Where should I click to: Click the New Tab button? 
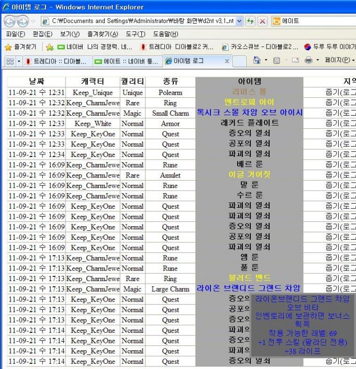point(239,61)
